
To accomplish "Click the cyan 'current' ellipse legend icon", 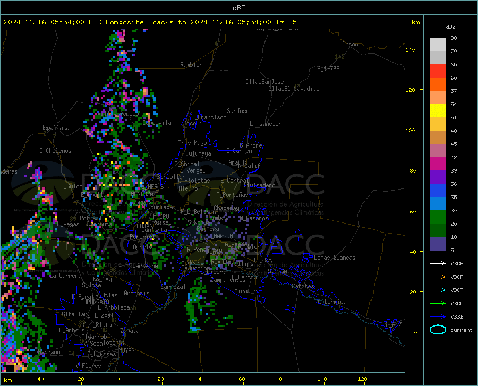I will pos(438,330).
